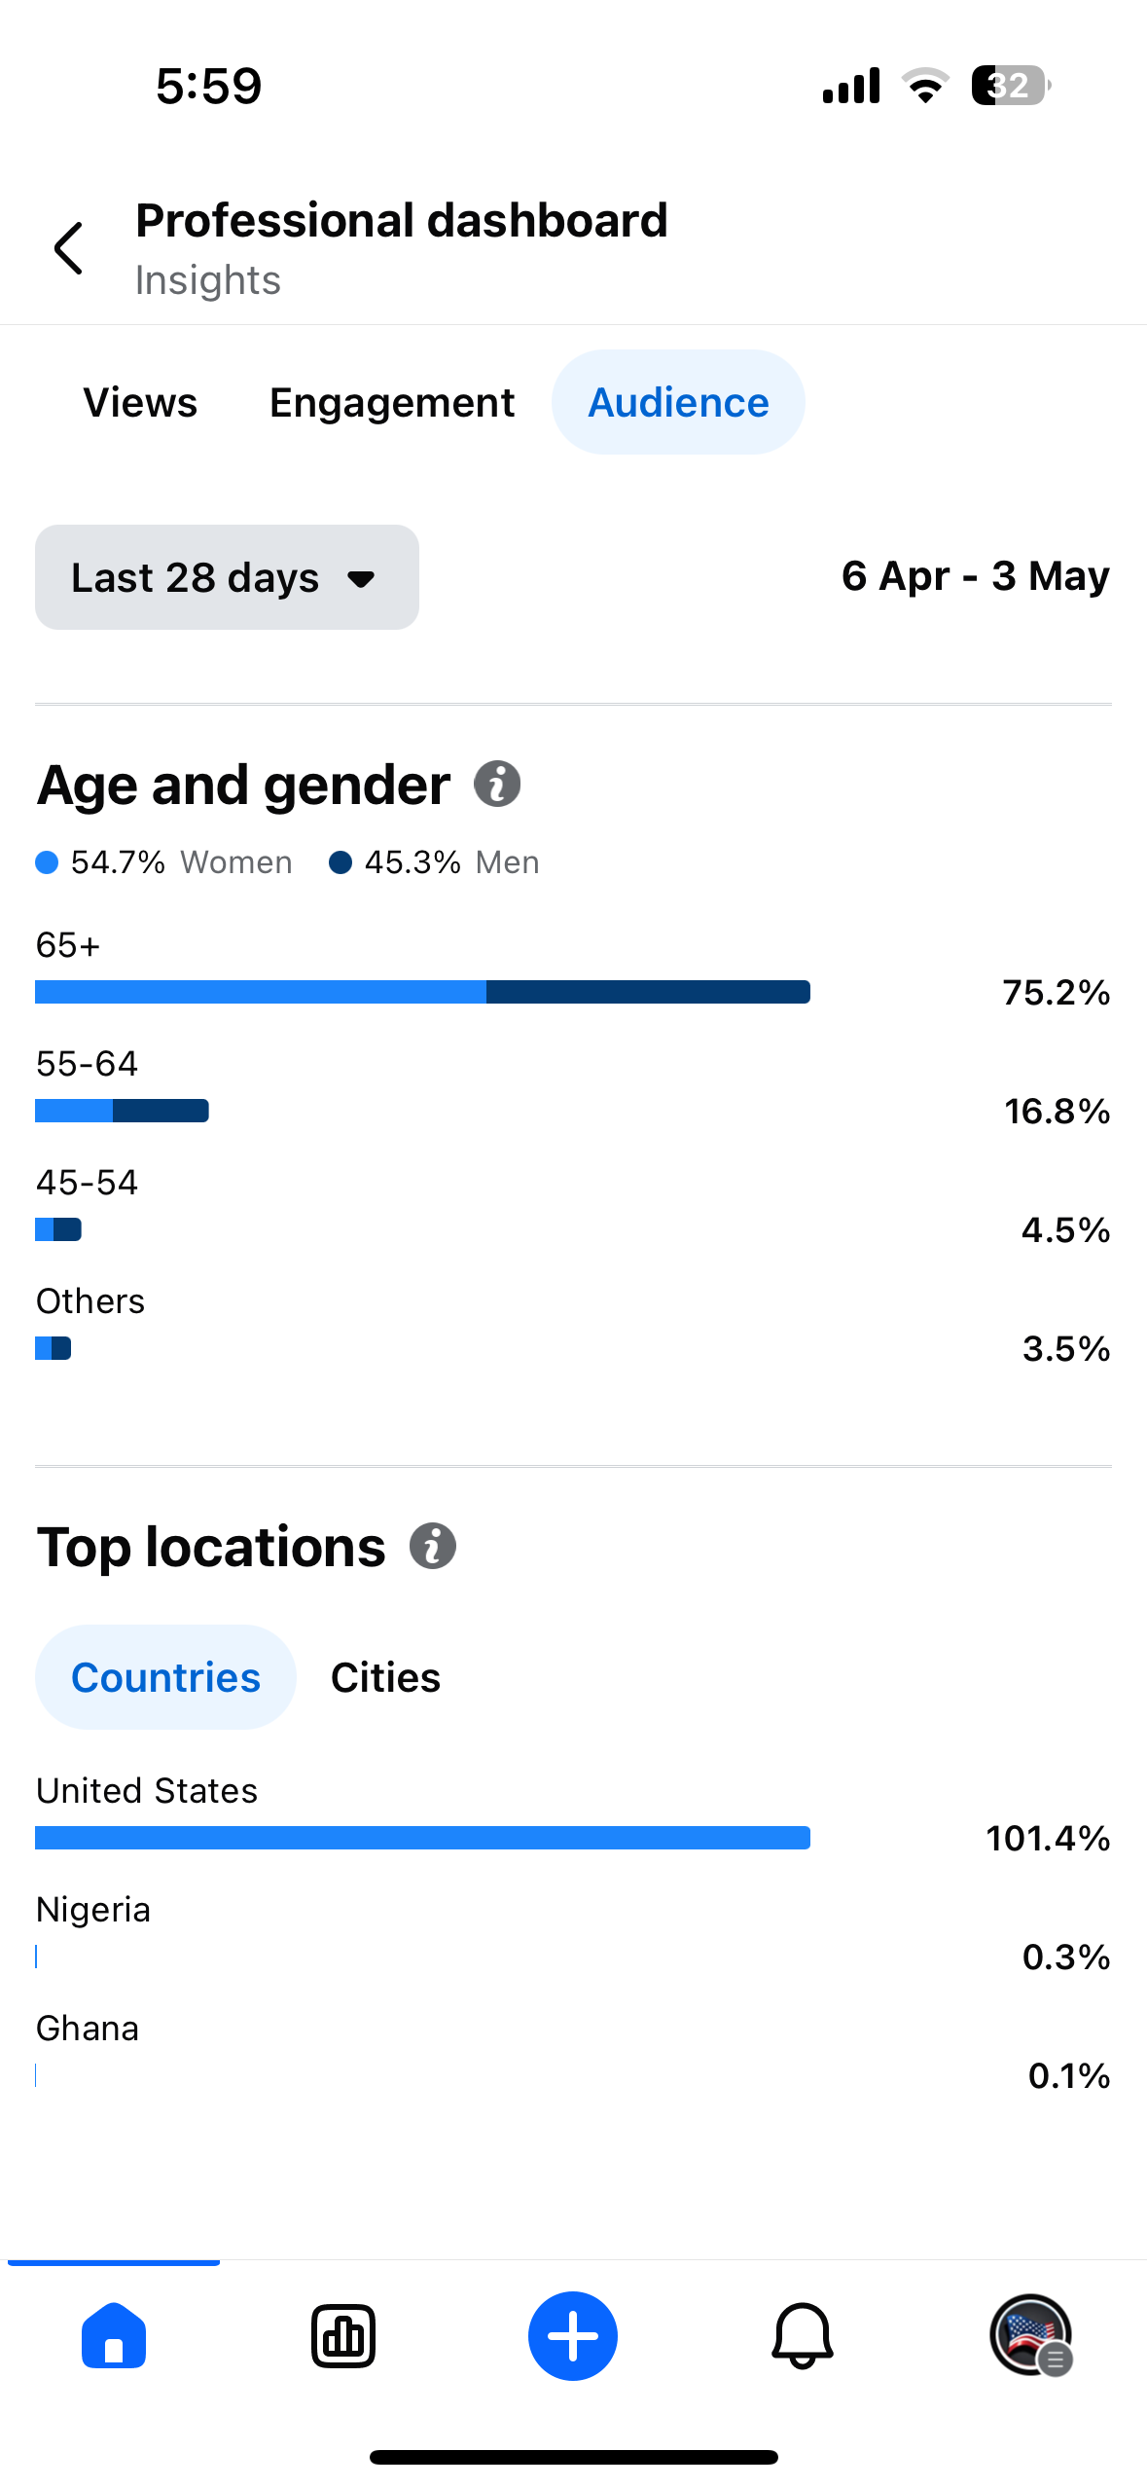Switch to Cities location filter

pyautogui.click(x=385, y=1677)
